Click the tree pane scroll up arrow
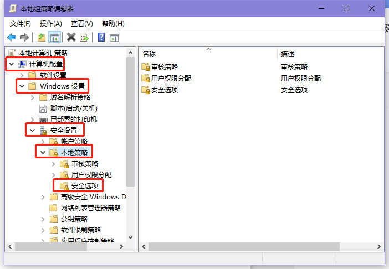 [130, 53]
